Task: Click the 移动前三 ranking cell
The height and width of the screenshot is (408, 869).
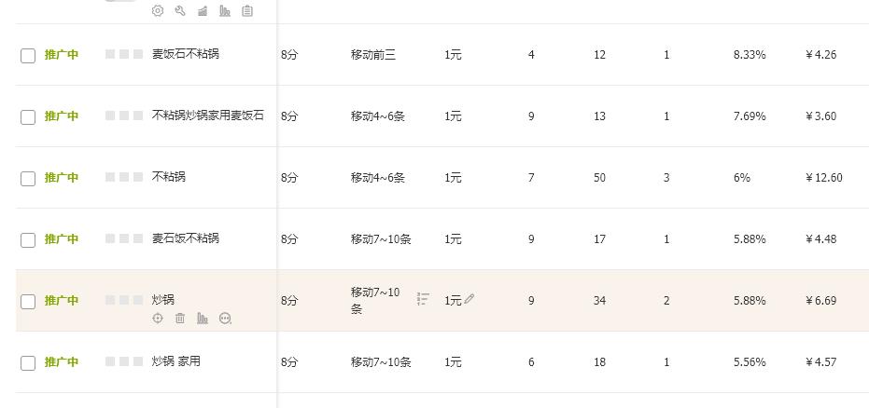Action: [x=373, y=55]
